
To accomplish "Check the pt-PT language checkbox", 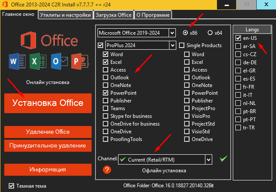I will [x=238, y=120].
